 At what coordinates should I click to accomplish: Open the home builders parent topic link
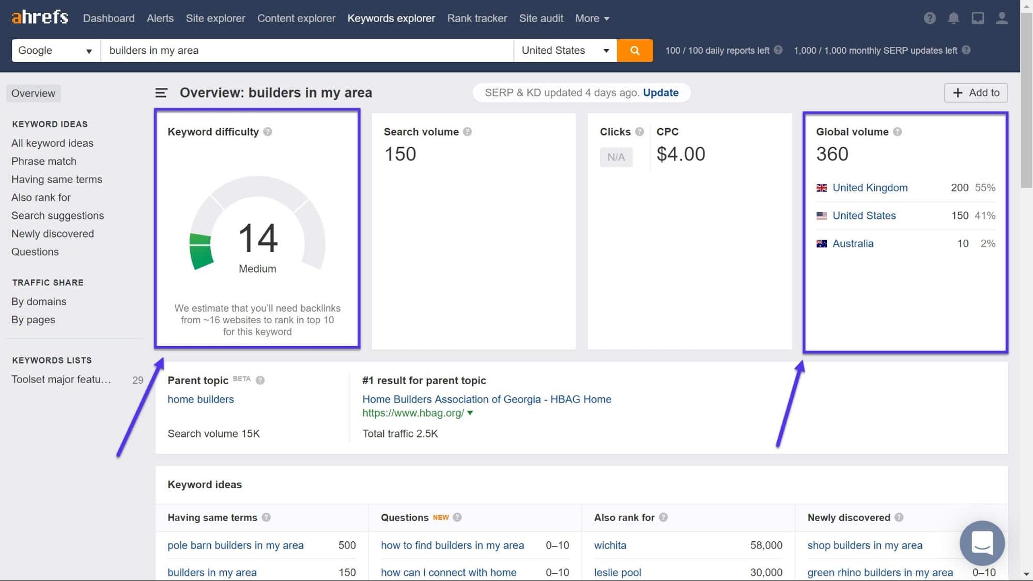point(201,399)
